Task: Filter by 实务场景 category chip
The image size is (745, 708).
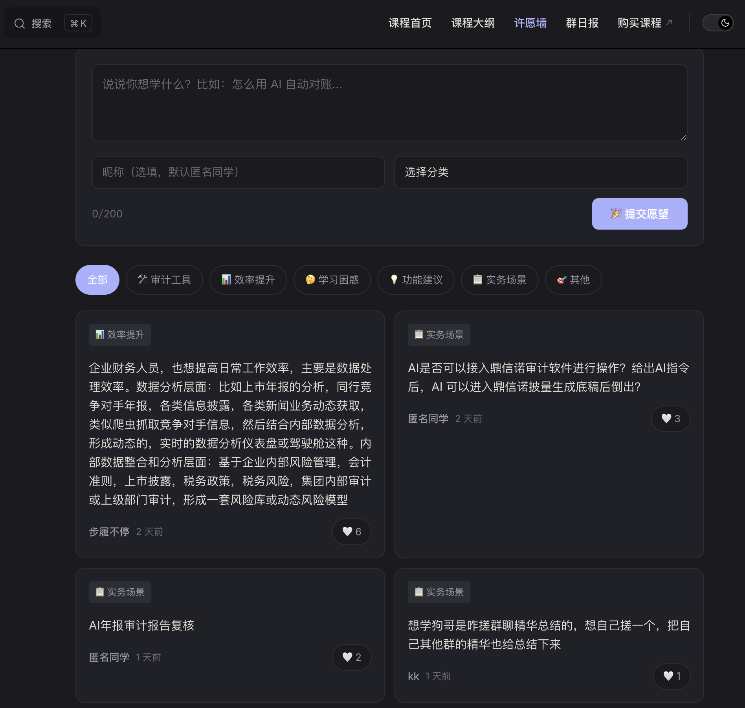Action: click(499, 280)
